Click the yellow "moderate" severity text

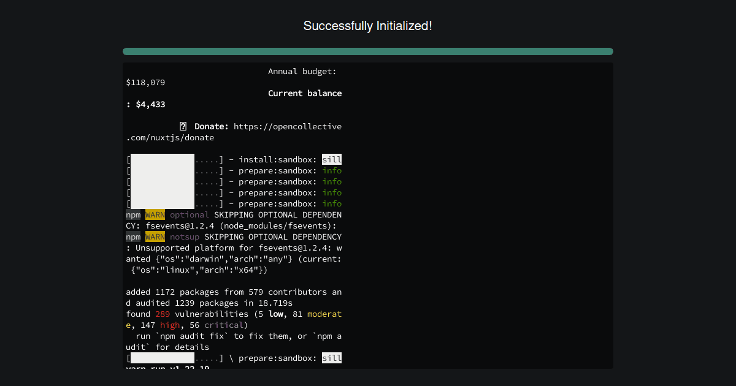[325, 314]
